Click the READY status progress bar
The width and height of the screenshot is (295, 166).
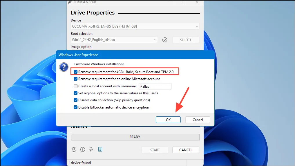[x=135, y=137]
